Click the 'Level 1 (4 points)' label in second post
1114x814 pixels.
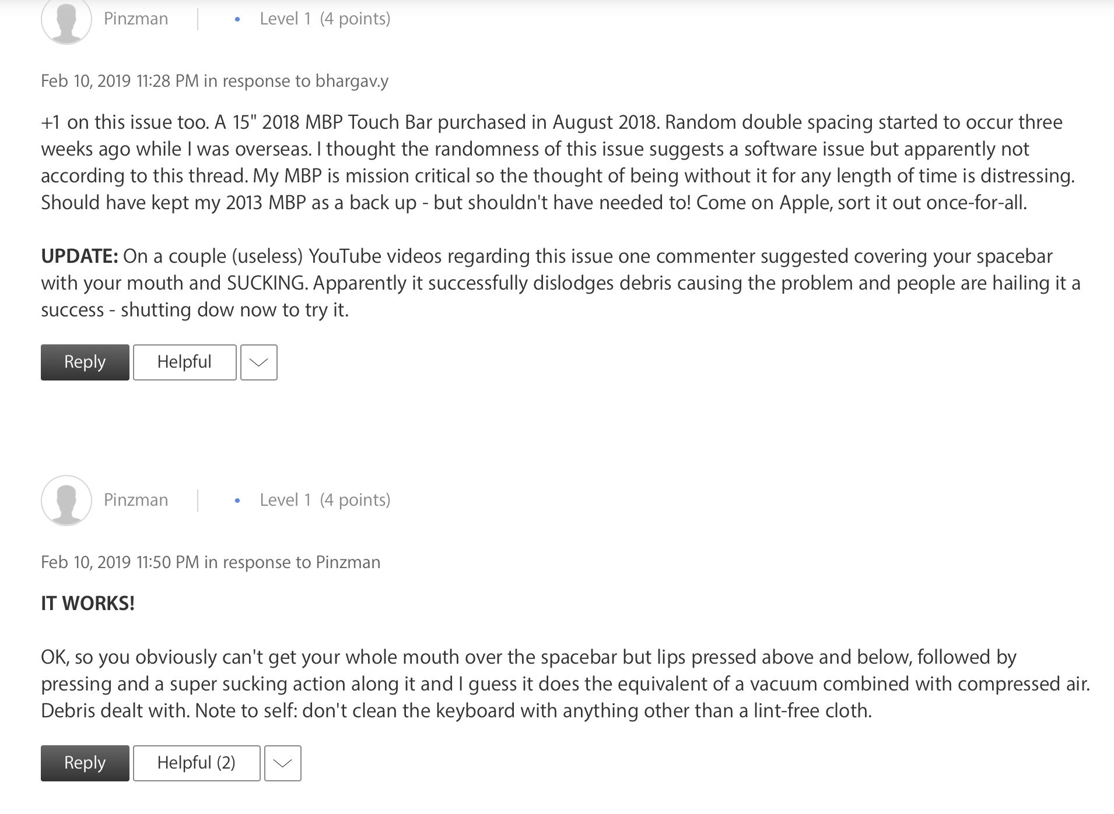(325, 500)
